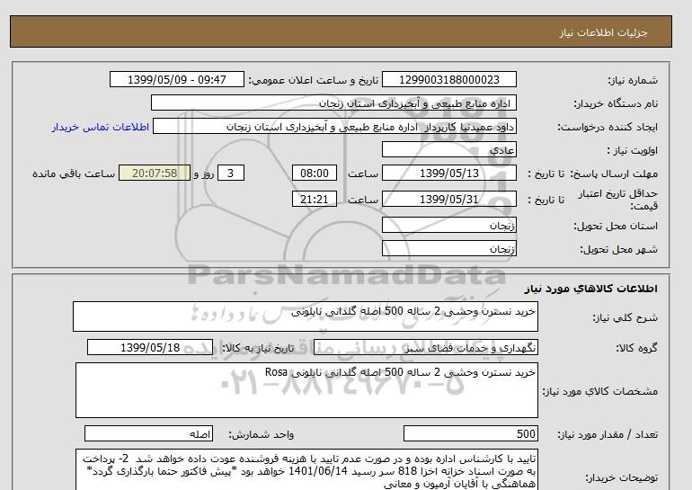
Task: Select the priority field showing عادی
Action: click(448, 149)
